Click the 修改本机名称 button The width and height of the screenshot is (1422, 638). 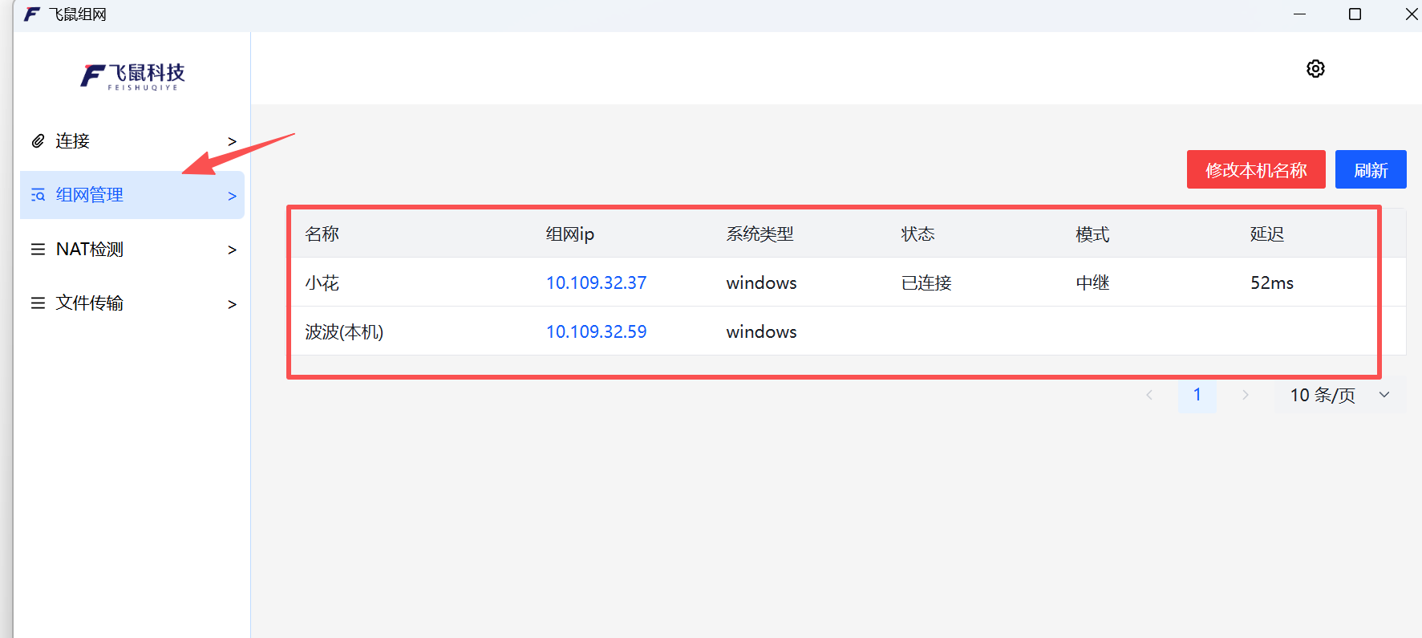[x=1255, y=170]
